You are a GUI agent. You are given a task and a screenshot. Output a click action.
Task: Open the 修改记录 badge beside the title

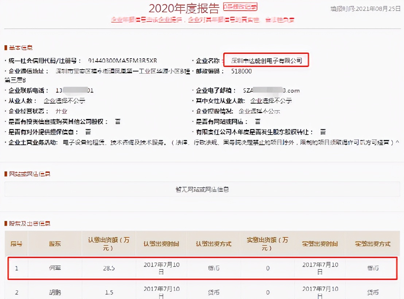(x=240, y=7)
